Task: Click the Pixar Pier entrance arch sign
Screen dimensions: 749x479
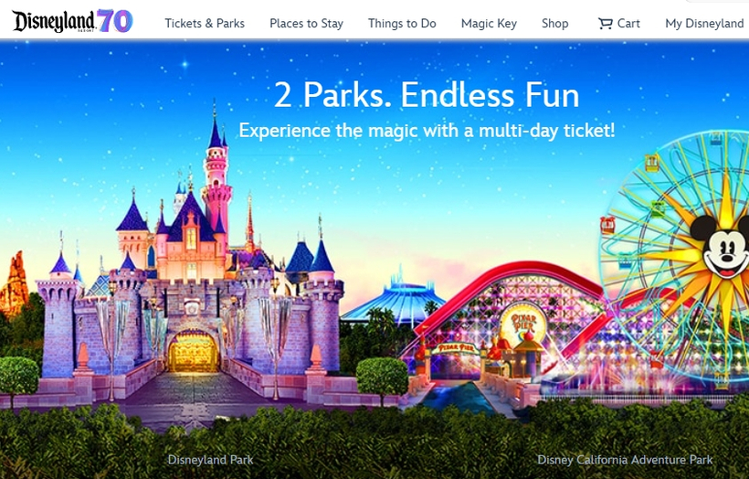Action: (x=456, y=348)
